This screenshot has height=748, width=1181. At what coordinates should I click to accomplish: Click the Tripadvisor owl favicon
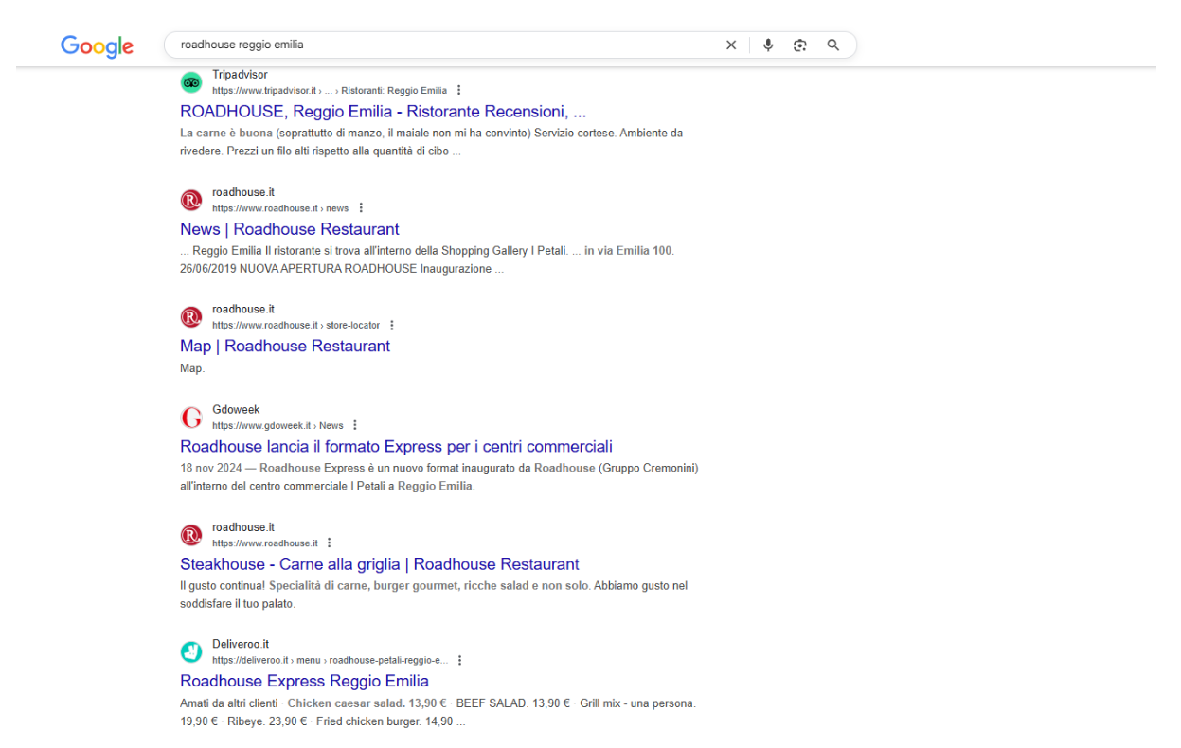pyautogui.click(x=191, y=82)
